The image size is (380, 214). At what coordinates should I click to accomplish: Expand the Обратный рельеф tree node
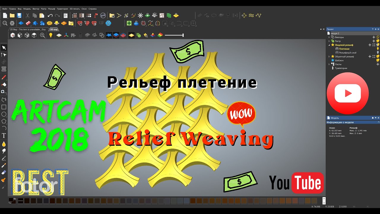[329, 56]
